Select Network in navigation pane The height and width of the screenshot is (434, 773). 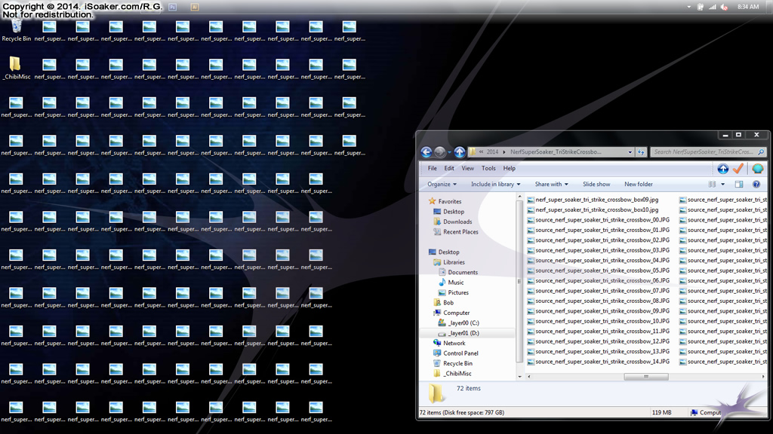[449, 343]
